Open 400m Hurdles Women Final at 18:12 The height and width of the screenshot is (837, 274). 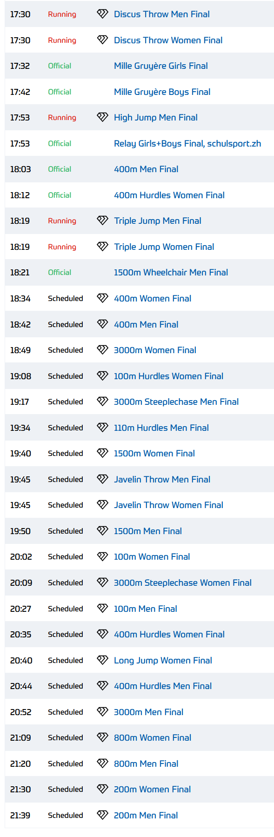pos(169,195)
